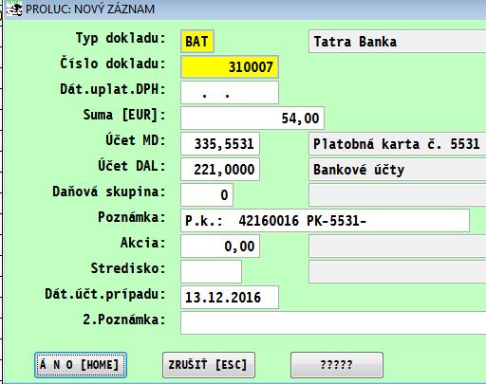Select the Dát.účt.prípadu field 13.12.2016
This screenshot has height=384, width=486.
230,297
